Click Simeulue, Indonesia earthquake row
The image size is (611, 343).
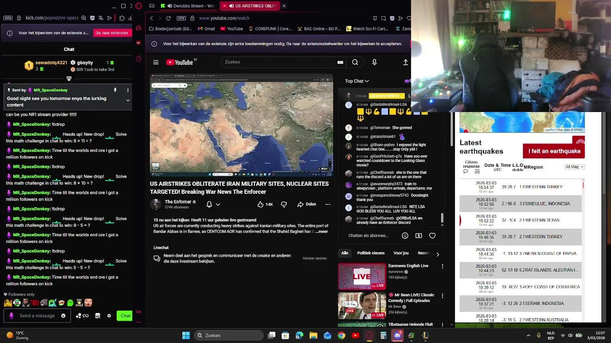click(x=520, y=203)
